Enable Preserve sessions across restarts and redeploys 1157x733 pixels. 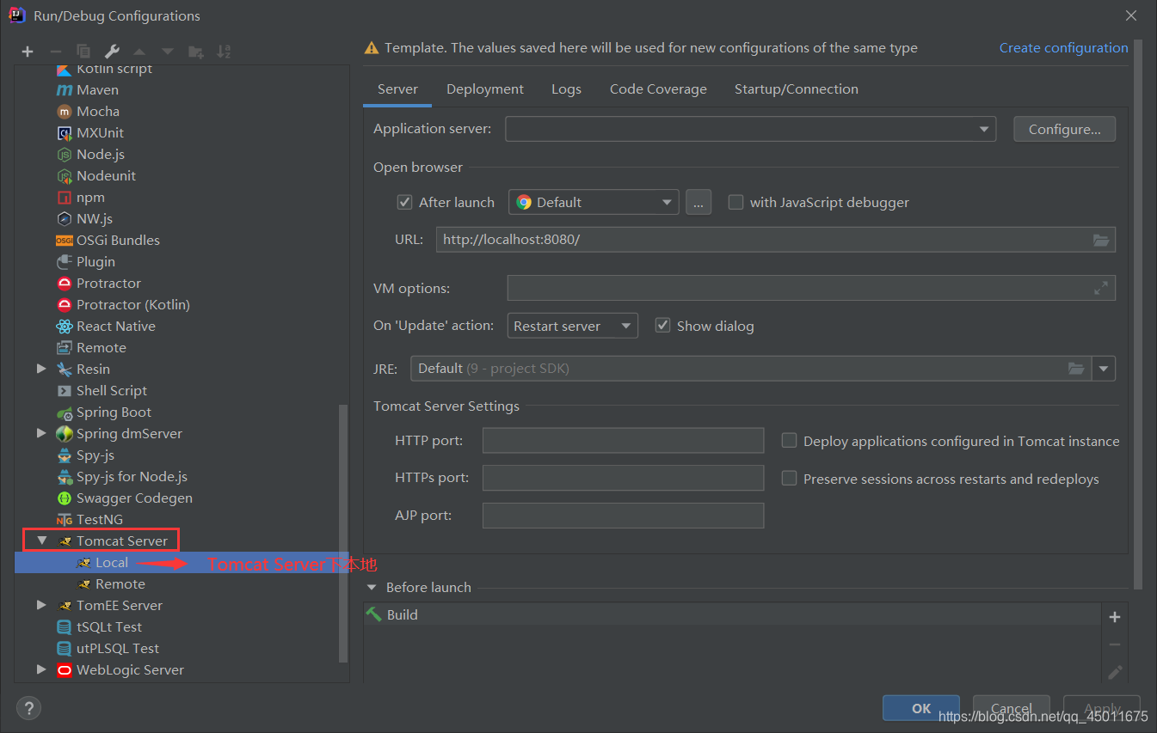pyautogui.click(x=789, y=478)
